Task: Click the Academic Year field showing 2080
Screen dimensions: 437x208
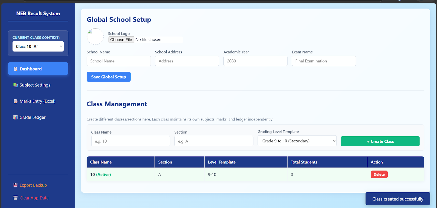Action: click(255, 61)
